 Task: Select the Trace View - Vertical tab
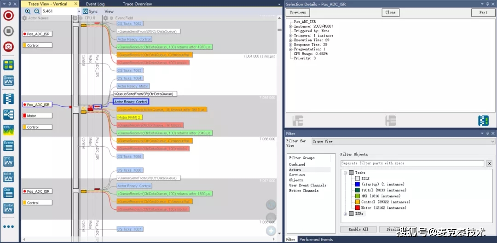[x=47, y=4]
